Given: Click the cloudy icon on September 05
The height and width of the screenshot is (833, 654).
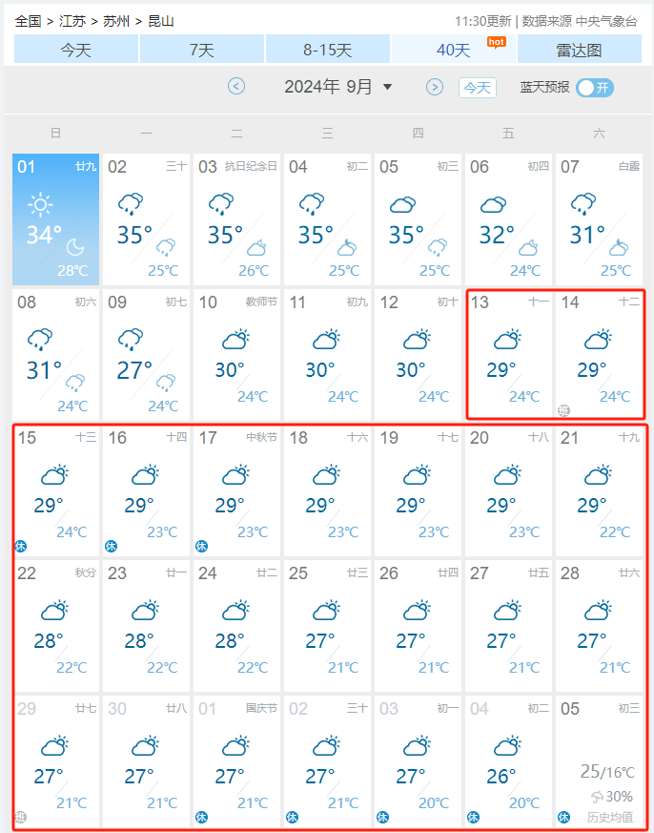Looking at the screenshot, I should (x=402, y=203).
